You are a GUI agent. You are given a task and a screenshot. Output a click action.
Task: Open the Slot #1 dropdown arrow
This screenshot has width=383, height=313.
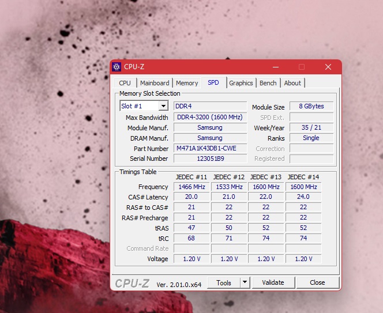(163, 106)
